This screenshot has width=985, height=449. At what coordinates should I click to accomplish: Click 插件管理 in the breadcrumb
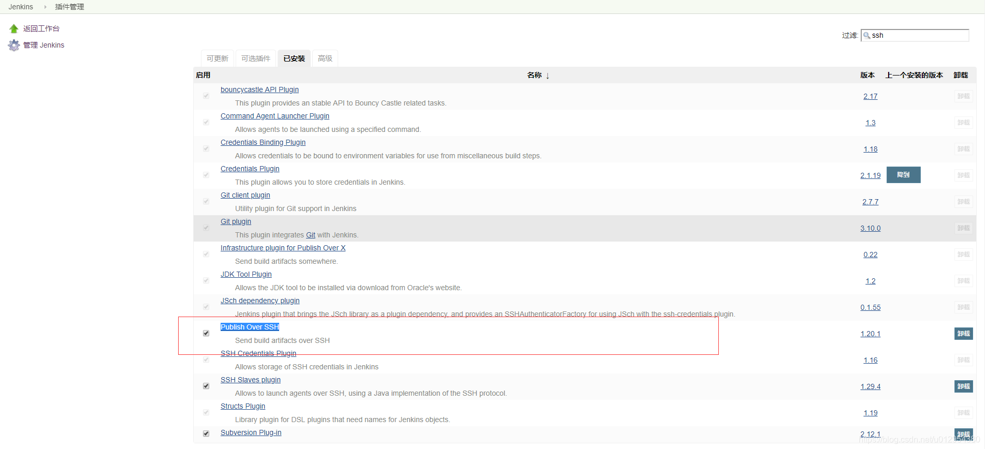tap(69, 7)
